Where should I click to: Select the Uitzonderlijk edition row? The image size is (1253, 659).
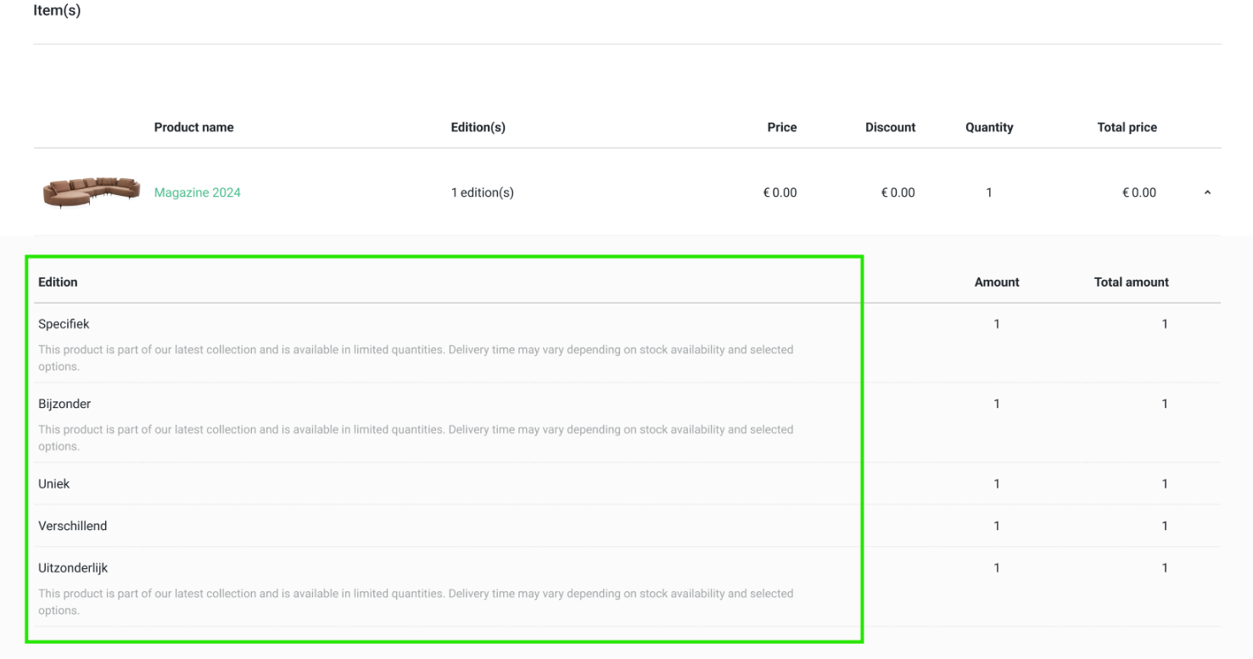coord(73,568)
